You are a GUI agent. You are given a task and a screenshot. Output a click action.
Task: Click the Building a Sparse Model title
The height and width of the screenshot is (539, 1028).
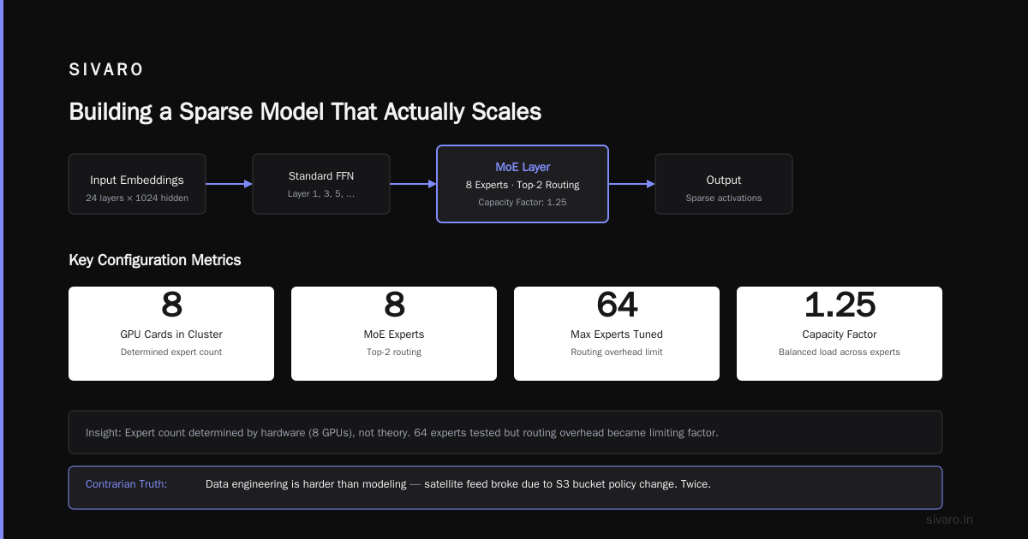(305, 112)
